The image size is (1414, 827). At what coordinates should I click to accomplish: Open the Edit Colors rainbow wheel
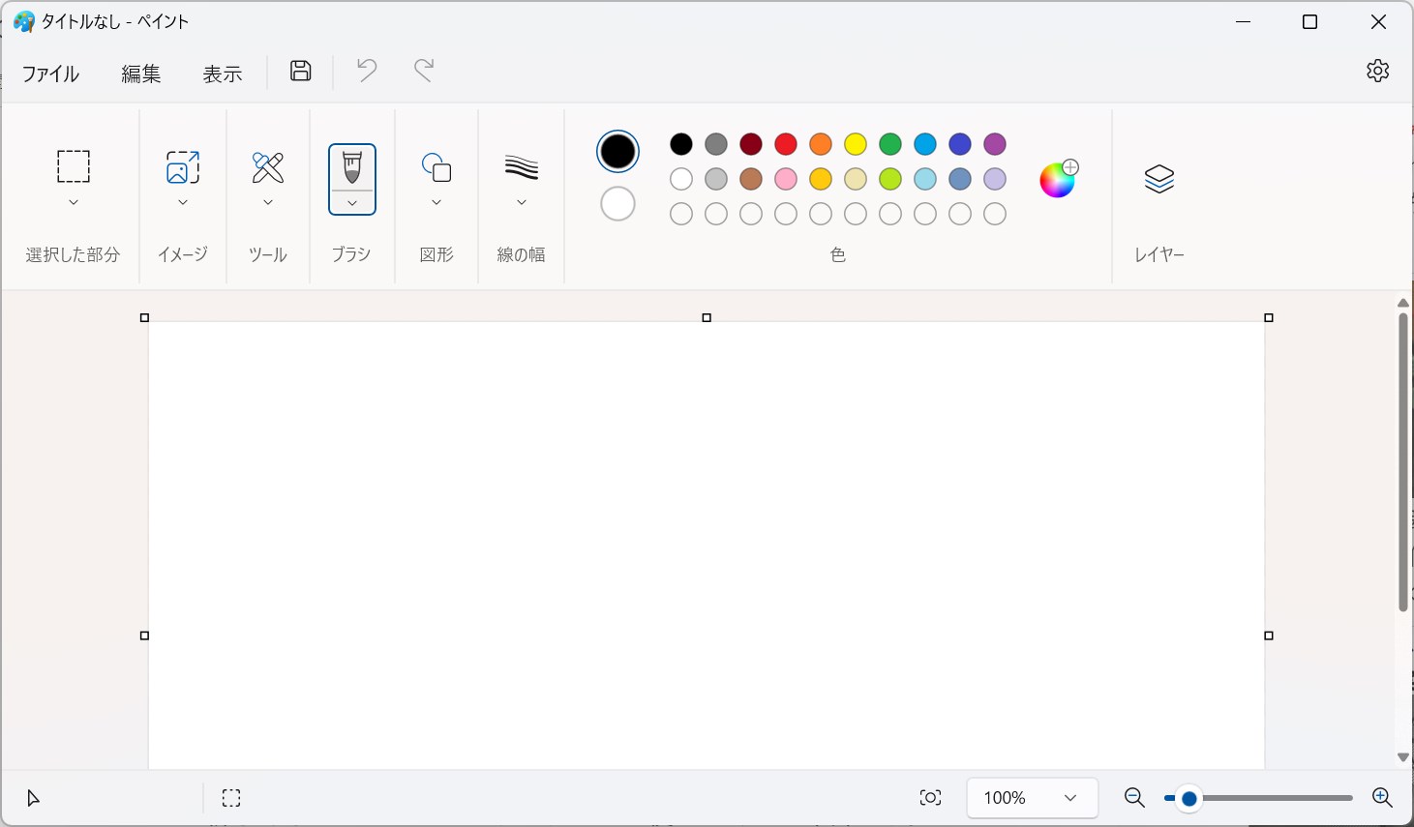click(x=1057, y=180)
